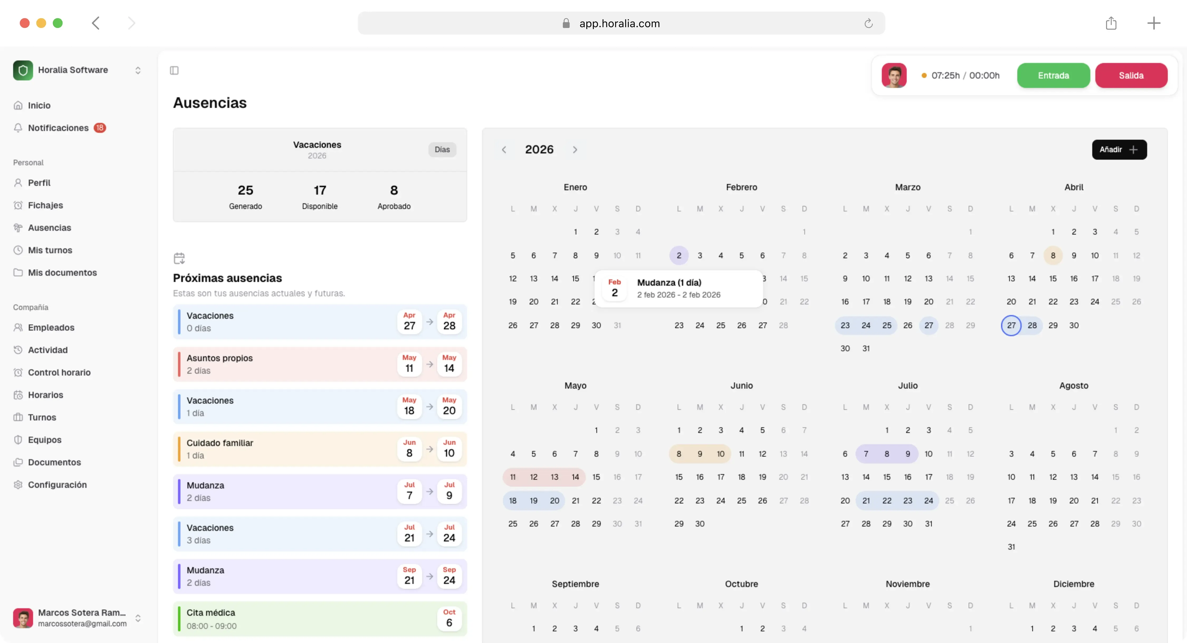Click the Próximas ausencias calendar icon
This screenshot has width=1187, height=643.
point(179,258)
